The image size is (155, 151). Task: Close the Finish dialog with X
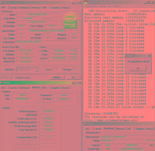149,56
